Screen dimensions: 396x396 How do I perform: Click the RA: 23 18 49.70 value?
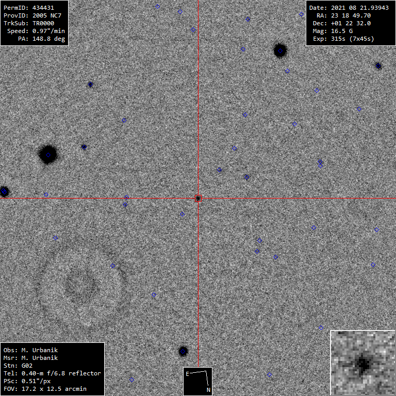(343, 15)
